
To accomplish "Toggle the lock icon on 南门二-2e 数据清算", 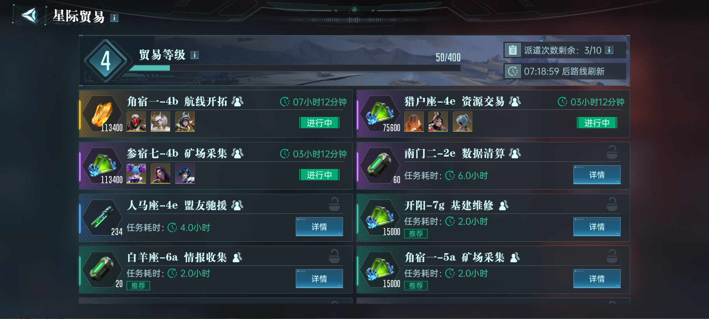I will click(612, 152).
